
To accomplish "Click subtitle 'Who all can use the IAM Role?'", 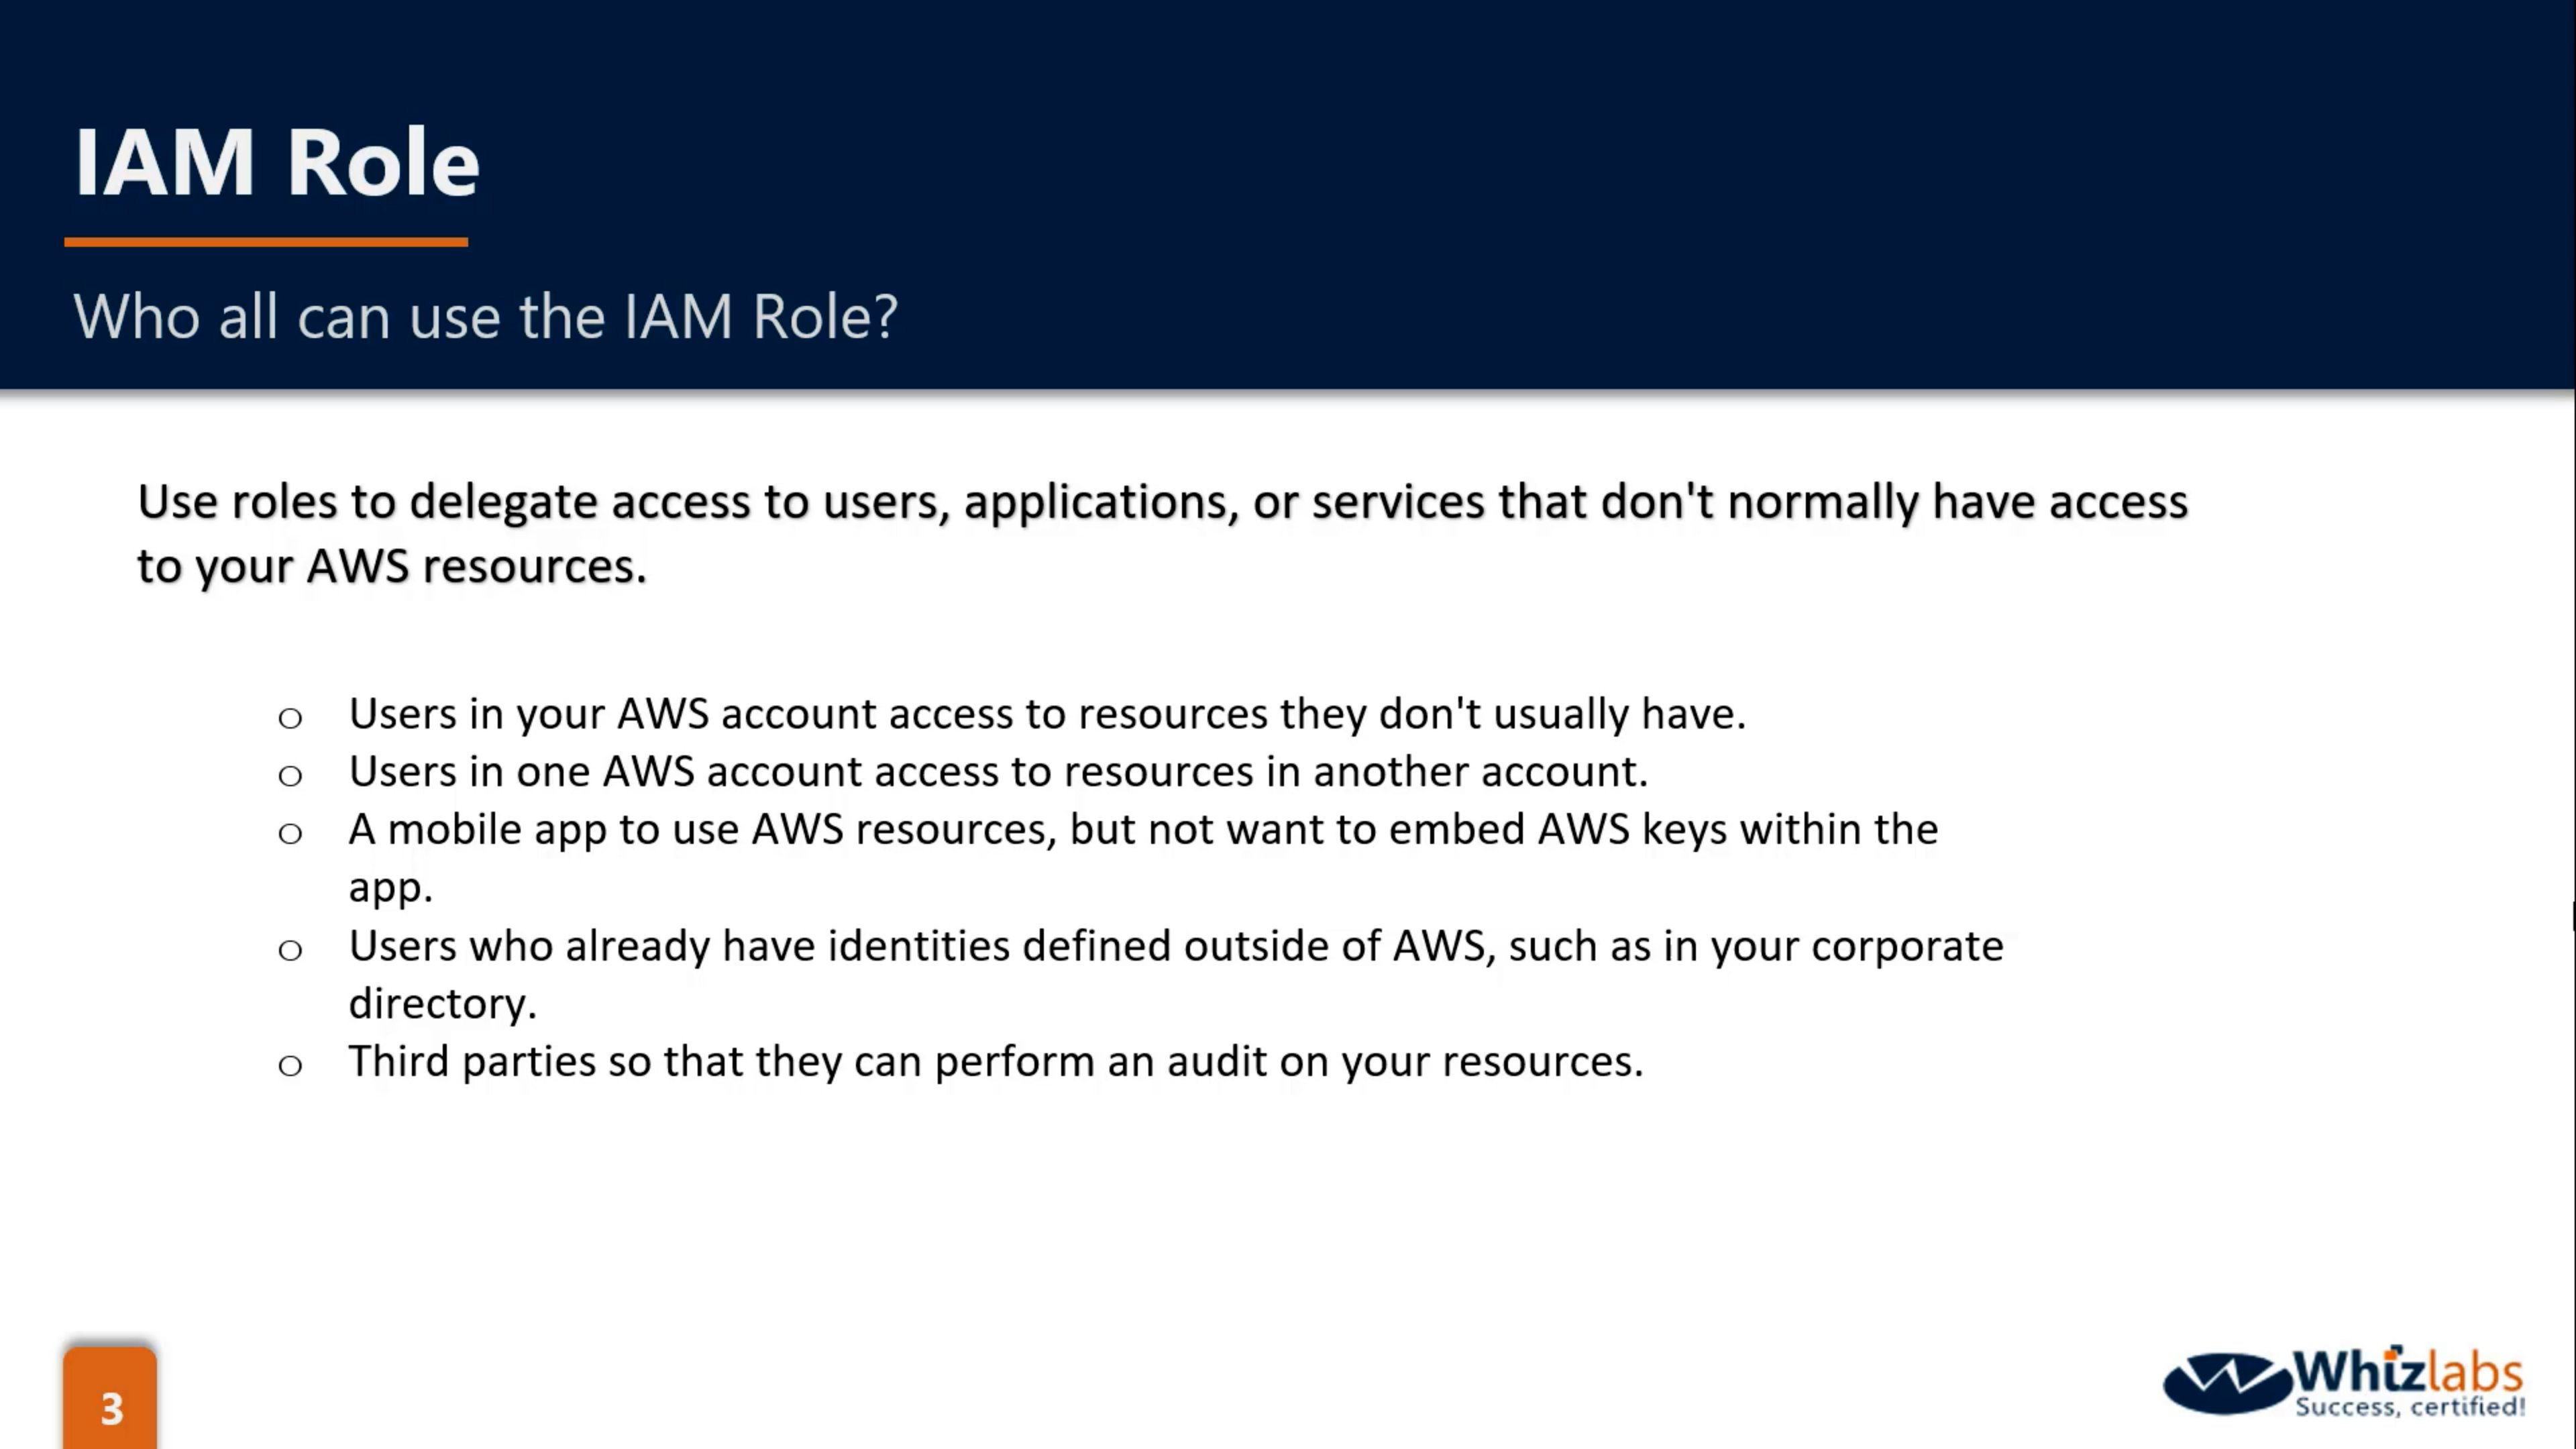I will coord(485,317).
